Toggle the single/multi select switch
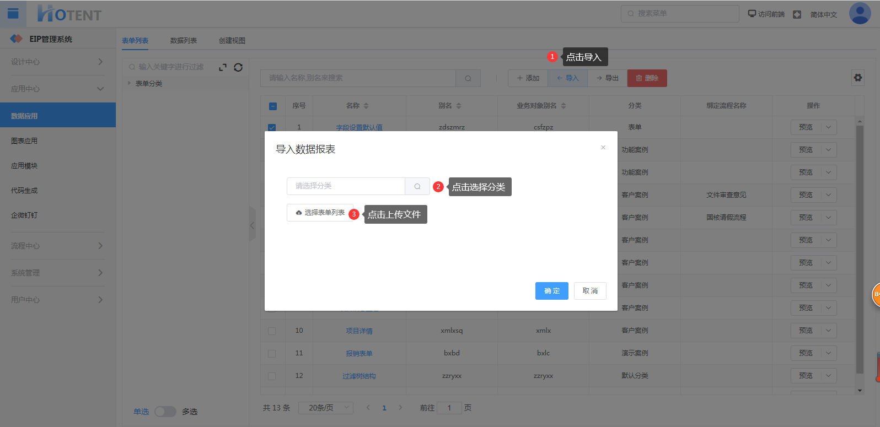The image size is (880, 427). point(165,412)
